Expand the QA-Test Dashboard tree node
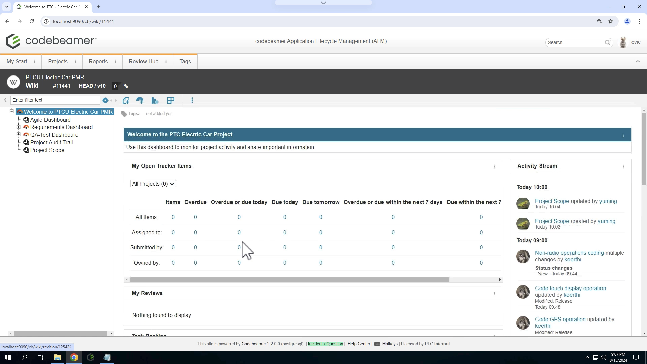Image resolution: width=647 pixels, height=364 pixels. click(x=19, y=134)
